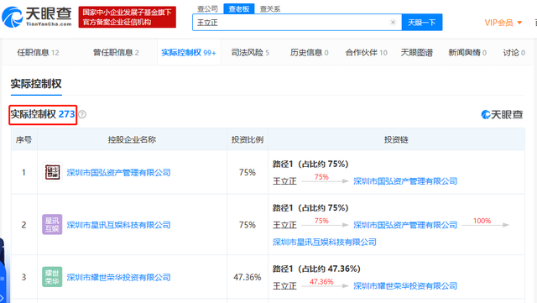Image resolution: width=537 pixels, height=303 pixels.
Task: Open the 合作伙伴 10 tab
Action: click(x=366, y=52)
